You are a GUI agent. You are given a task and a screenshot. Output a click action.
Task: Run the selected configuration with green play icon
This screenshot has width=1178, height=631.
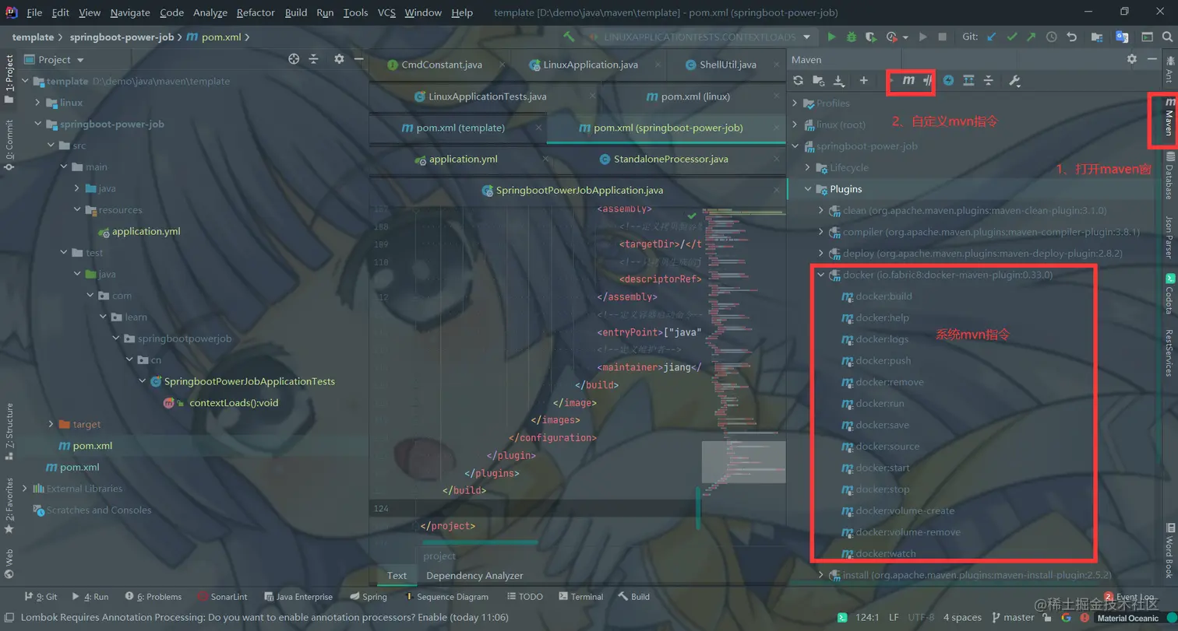click(832, 37)
